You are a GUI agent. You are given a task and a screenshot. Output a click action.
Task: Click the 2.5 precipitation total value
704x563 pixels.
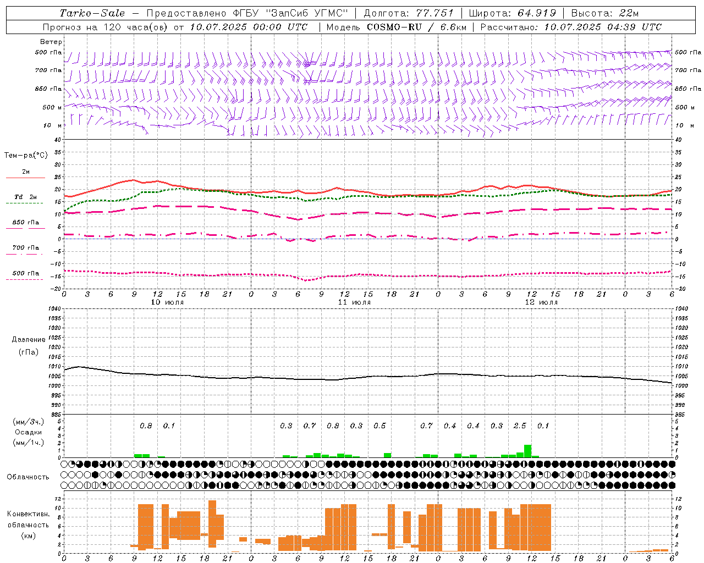tap(520, 426)
